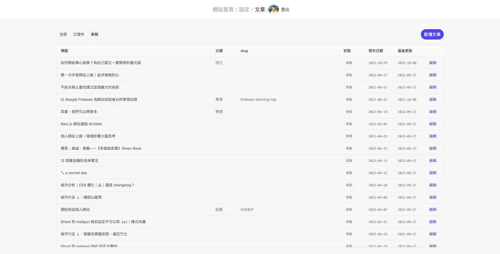Open 文章 in the top navigation
This screenshot has width=500, height=254.
coord(260,10)
